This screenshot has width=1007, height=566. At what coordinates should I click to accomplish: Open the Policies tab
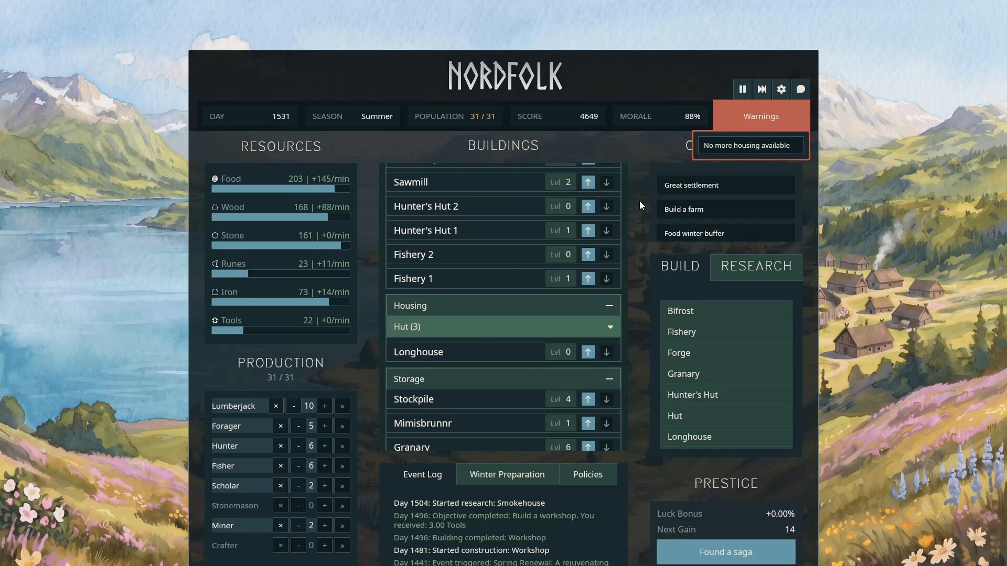(588, 474)
